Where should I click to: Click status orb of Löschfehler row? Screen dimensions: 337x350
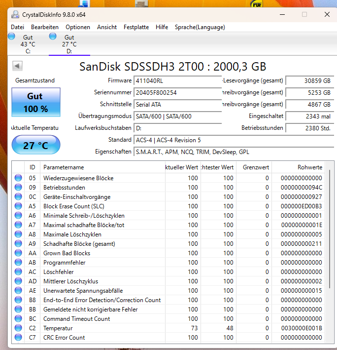point(18,272)
